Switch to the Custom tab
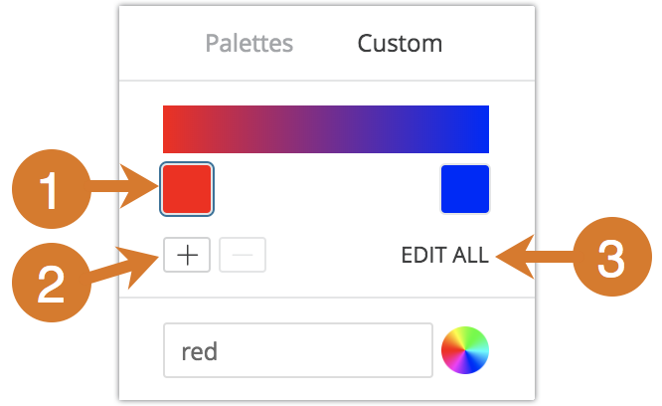Screen dimensions: 662x406 point(400,44)
